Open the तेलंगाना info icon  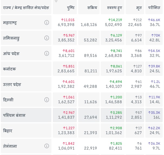point(47,146)
